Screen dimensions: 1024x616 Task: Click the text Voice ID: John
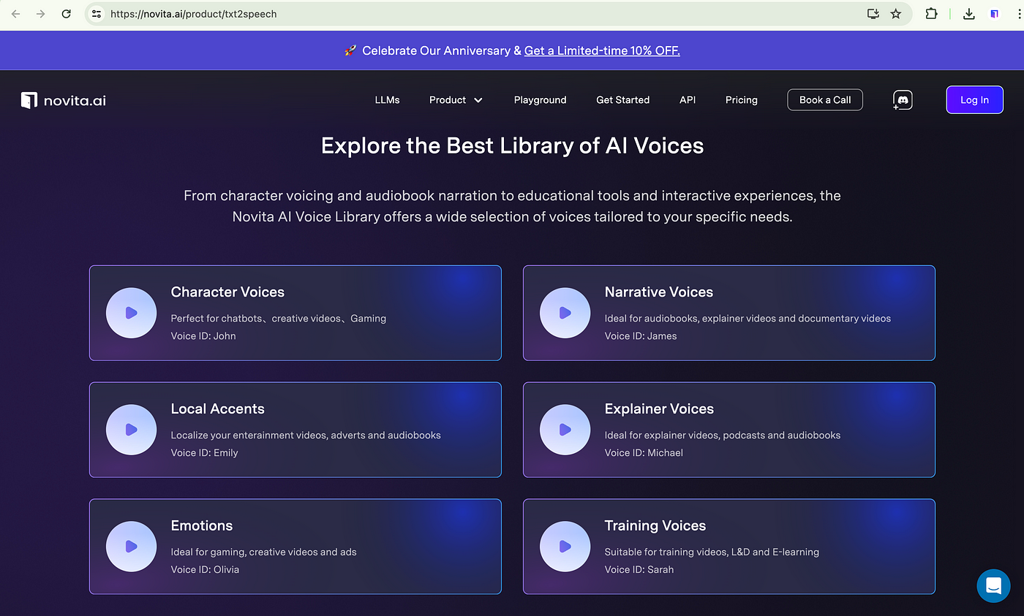[203, 336]
